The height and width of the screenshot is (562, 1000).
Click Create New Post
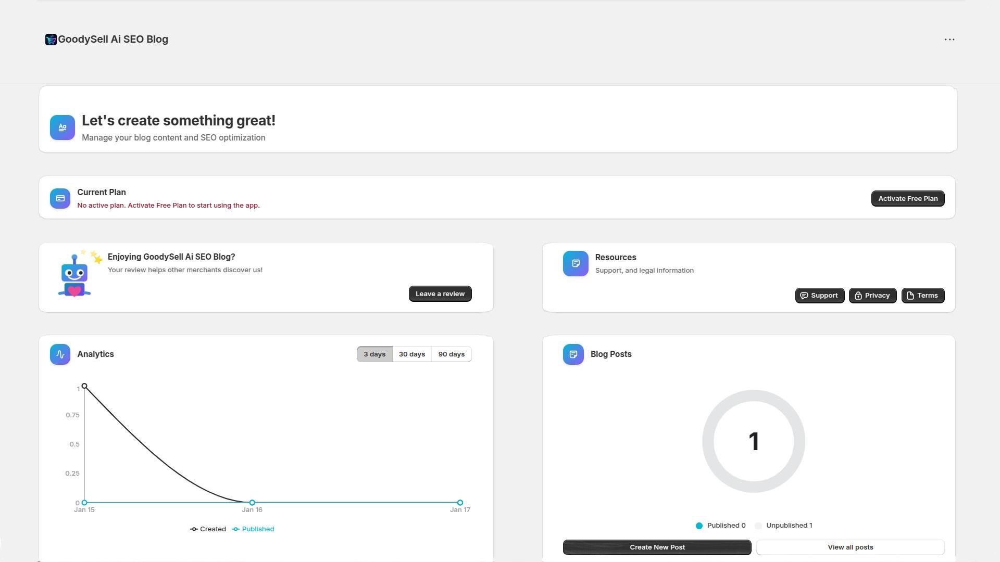(x=657, y=547)
